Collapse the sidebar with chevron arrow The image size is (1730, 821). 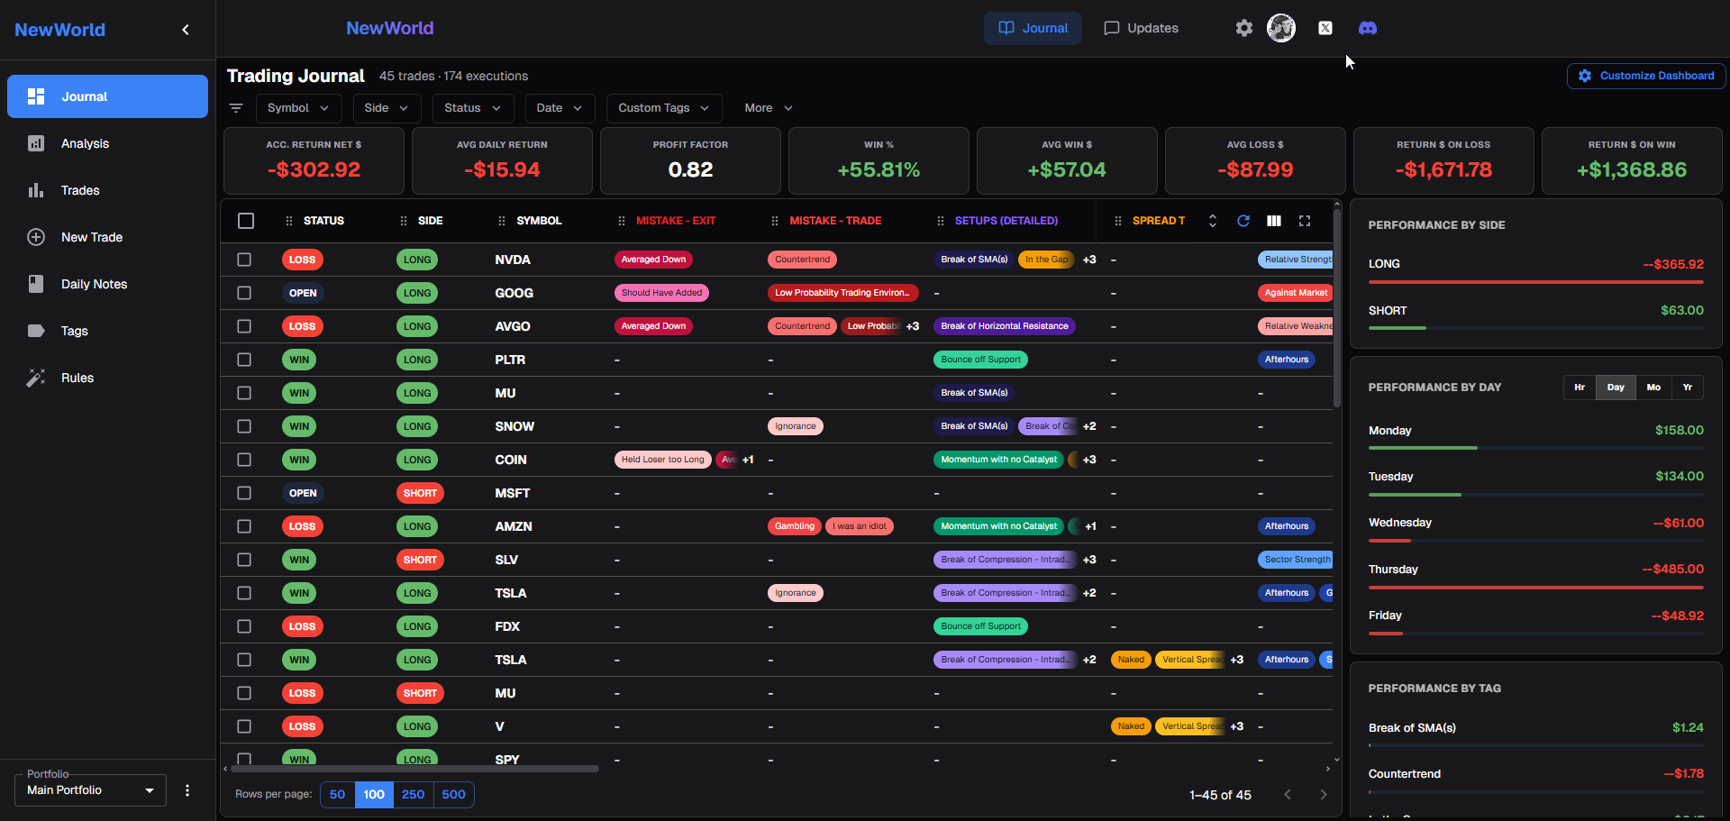tap(186, 30)
